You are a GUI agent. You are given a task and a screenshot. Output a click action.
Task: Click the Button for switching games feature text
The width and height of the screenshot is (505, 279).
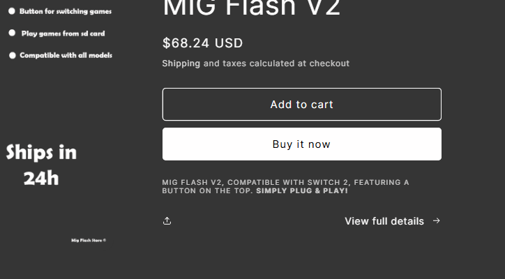click(66, 11)
